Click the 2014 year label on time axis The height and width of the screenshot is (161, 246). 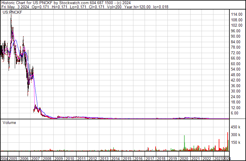tap(116, 159)
